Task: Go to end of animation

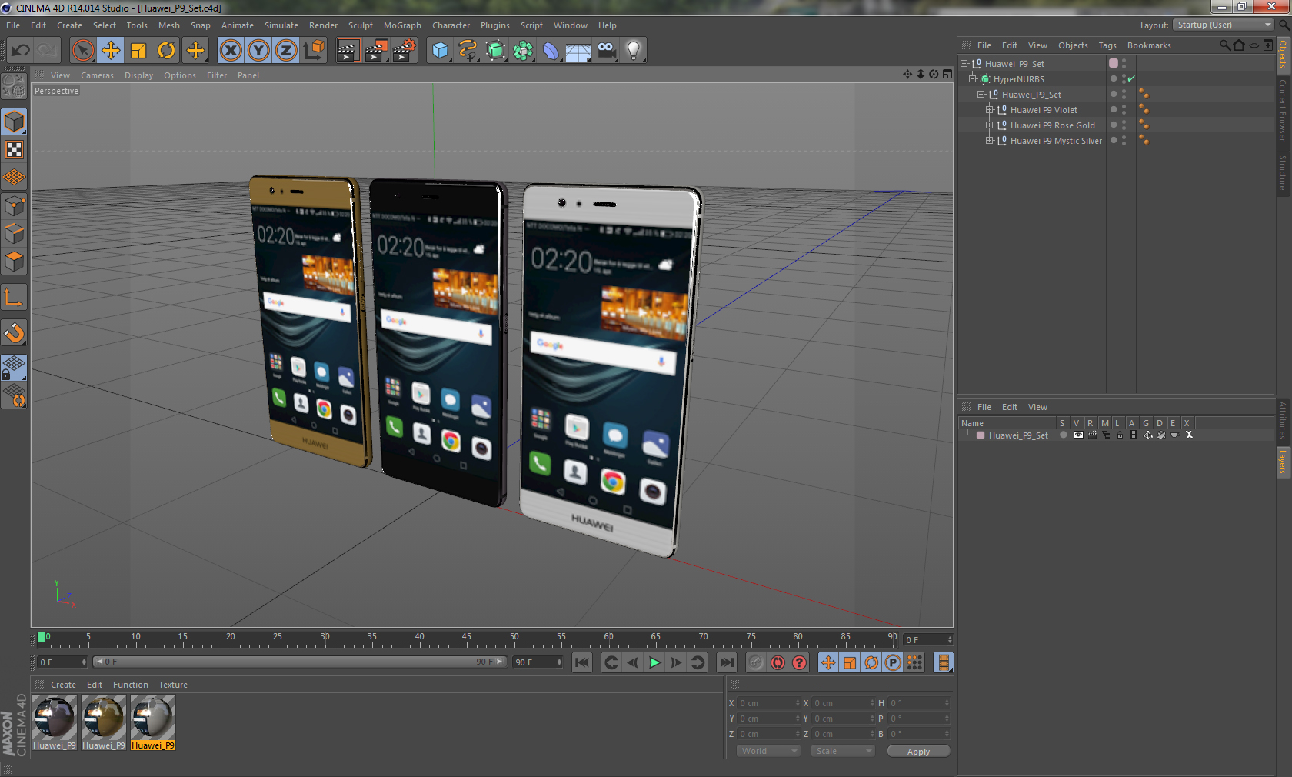Action: (726, 662)
